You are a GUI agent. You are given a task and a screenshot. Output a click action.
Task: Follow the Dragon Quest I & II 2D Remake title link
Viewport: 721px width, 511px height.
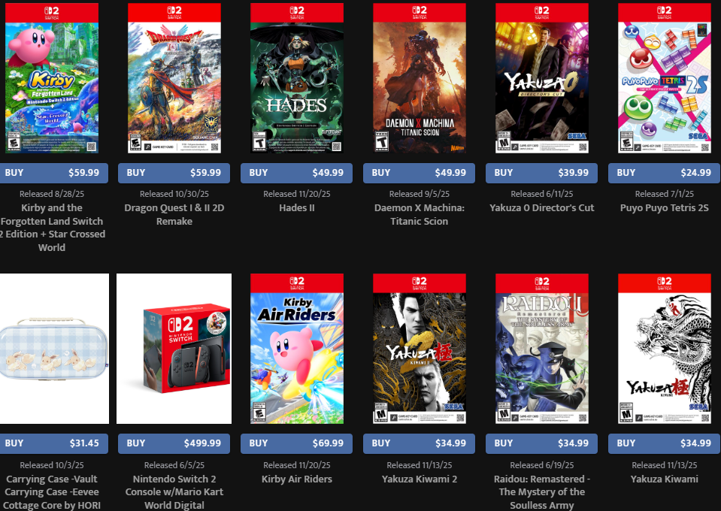[174, 215]
